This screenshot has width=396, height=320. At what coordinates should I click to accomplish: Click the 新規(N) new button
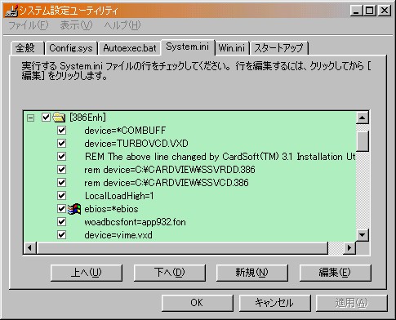[252, 273]
